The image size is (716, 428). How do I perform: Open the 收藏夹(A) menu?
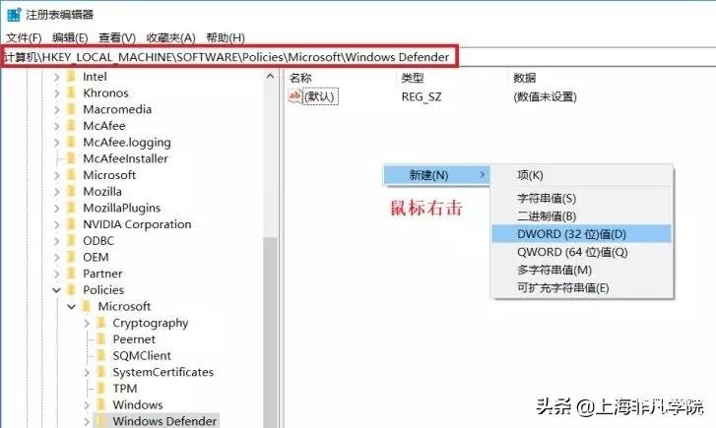point(170,37)
